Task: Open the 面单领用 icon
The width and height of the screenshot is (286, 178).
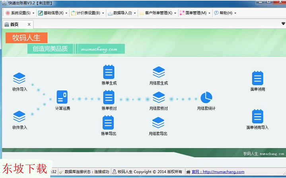Action: [257, 78]
